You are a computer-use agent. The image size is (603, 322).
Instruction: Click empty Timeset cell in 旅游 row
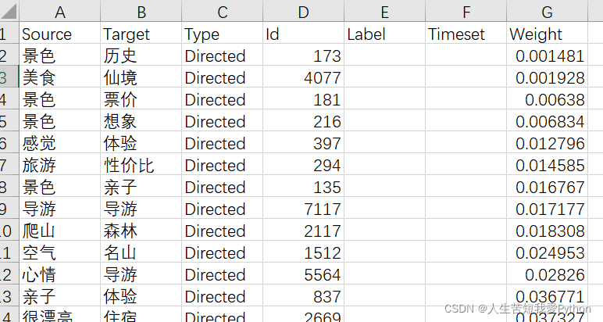point(466,164)
